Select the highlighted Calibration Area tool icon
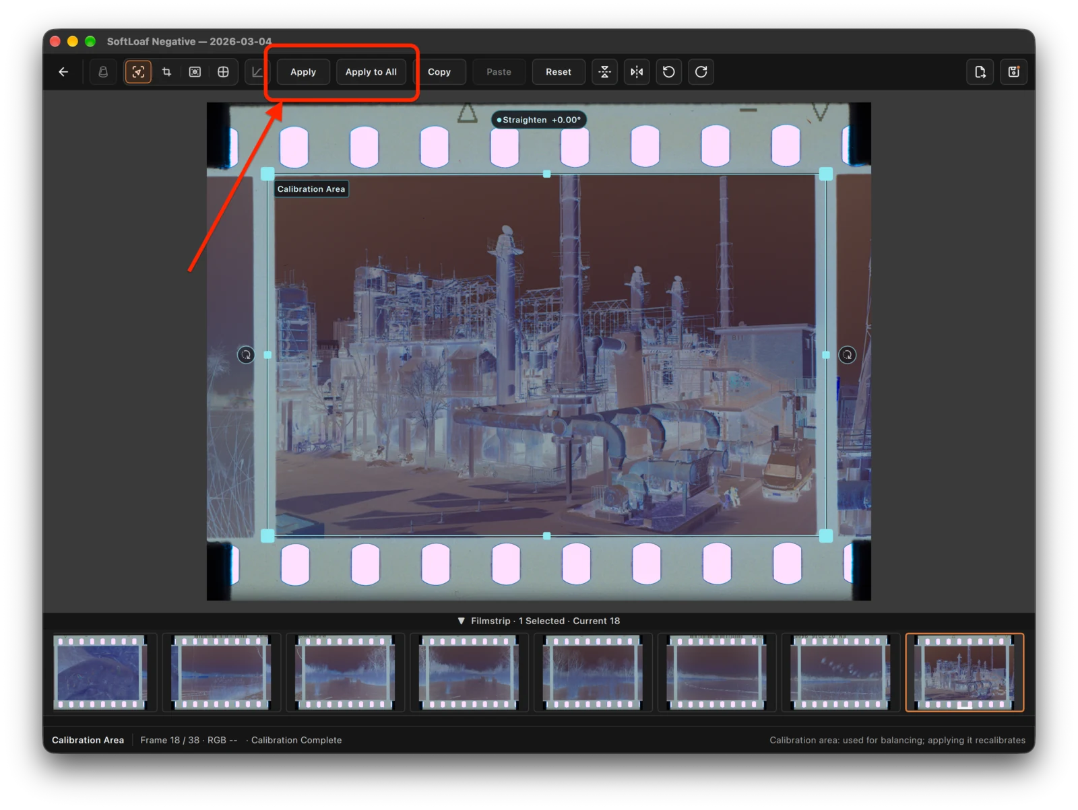The width and height of the screenshot is (1078, 810). (138, 72)
